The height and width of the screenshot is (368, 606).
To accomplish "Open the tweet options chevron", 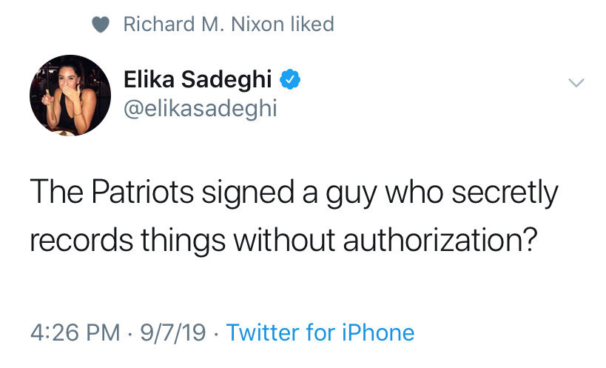I will [576, 82].
